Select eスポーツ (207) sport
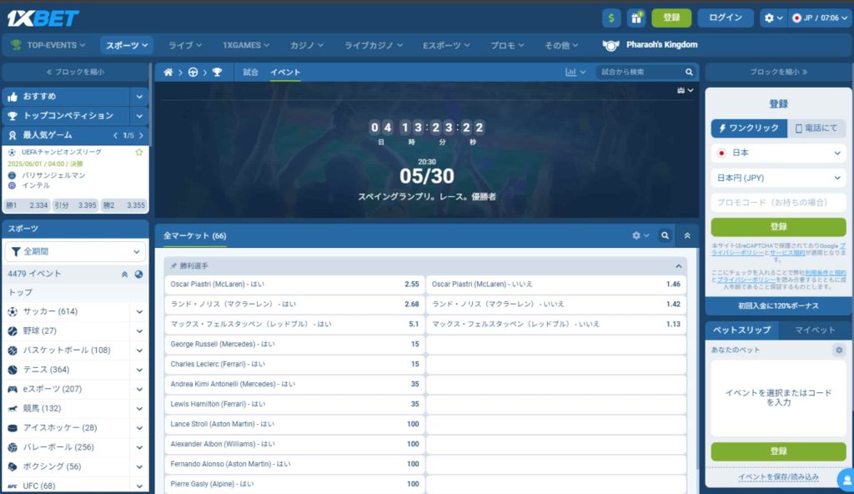 [x=52, y=389]
